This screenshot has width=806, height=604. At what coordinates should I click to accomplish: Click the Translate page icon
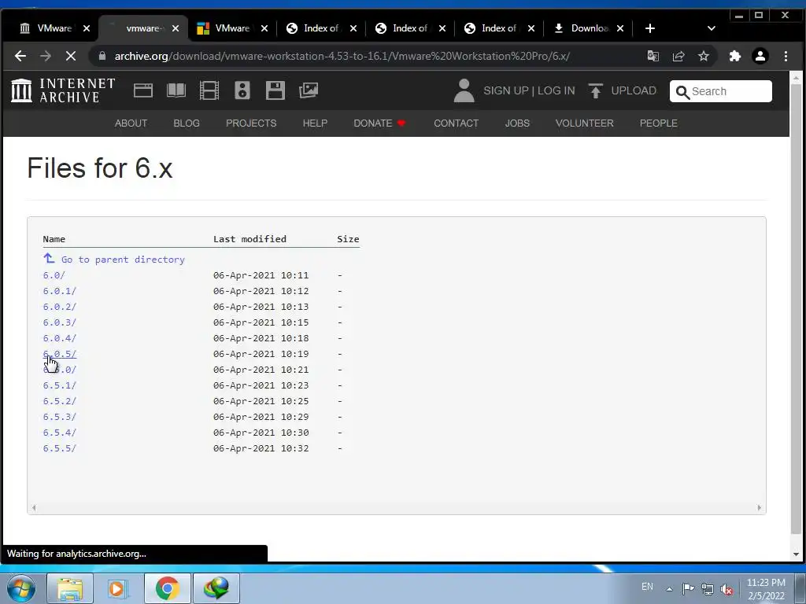pos(653,56)
